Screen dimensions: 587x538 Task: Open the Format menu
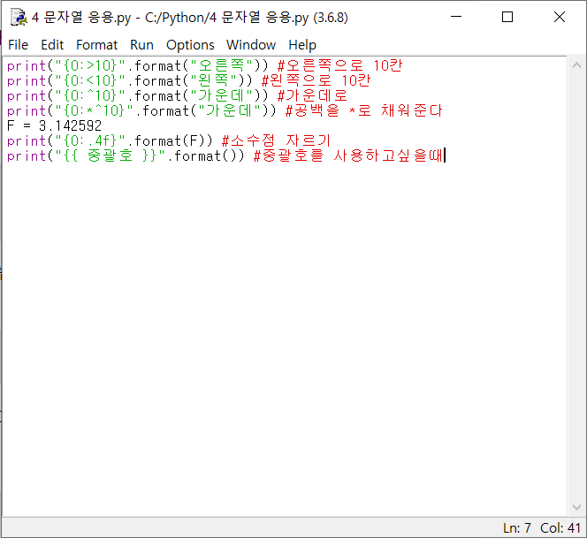pyautogui.click(x=96, y=45)
